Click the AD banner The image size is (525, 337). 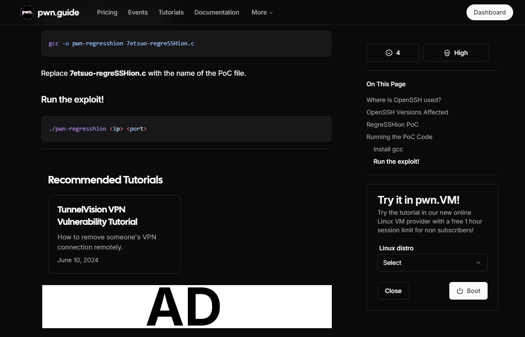coord(187,307)
